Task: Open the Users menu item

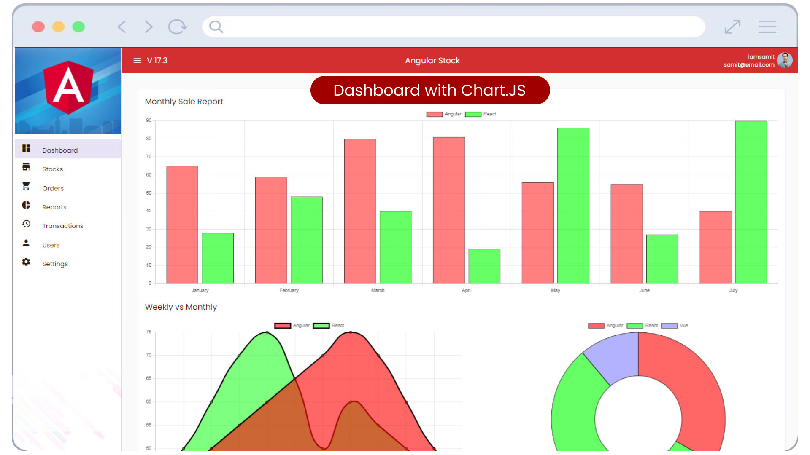Action: (x=68, y=245)
